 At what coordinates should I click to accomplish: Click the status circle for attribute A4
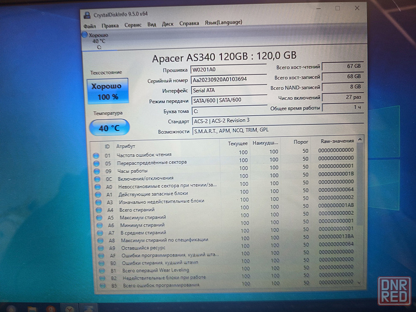point(99,210)
